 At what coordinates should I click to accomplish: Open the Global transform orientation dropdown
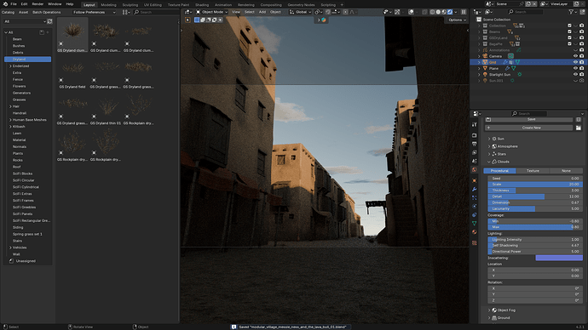pos(300,12)
